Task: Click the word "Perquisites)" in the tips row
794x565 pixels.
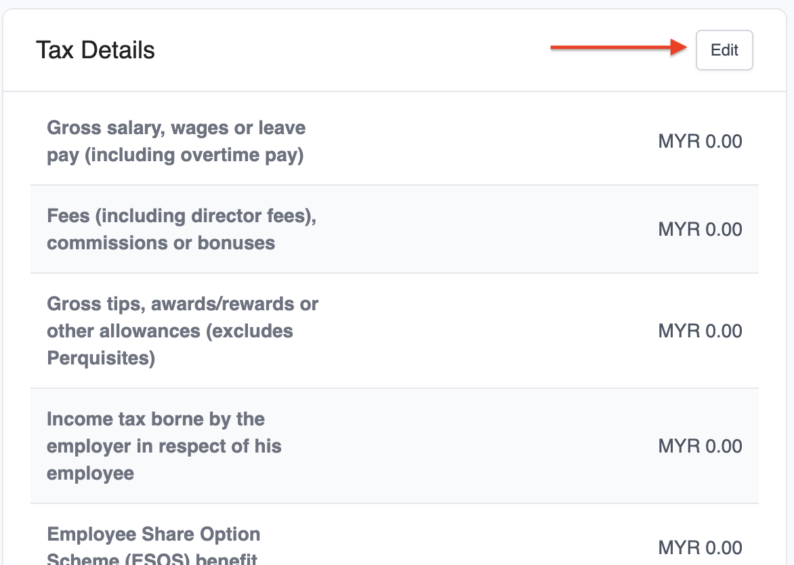Action: (x=101, y=358)
